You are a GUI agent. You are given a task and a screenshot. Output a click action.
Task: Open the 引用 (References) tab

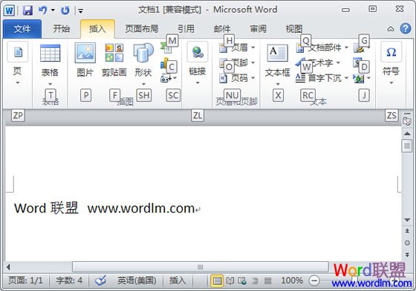click(x=186, y=29)
